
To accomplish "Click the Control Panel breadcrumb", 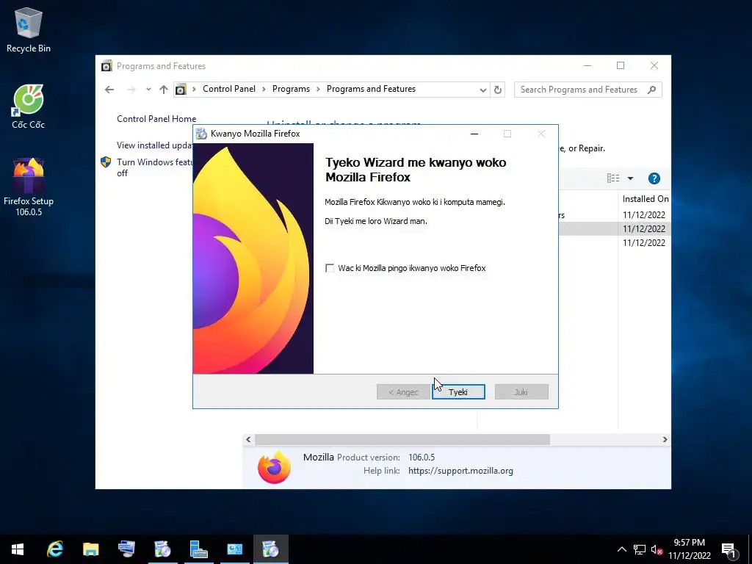I will 229,89.
